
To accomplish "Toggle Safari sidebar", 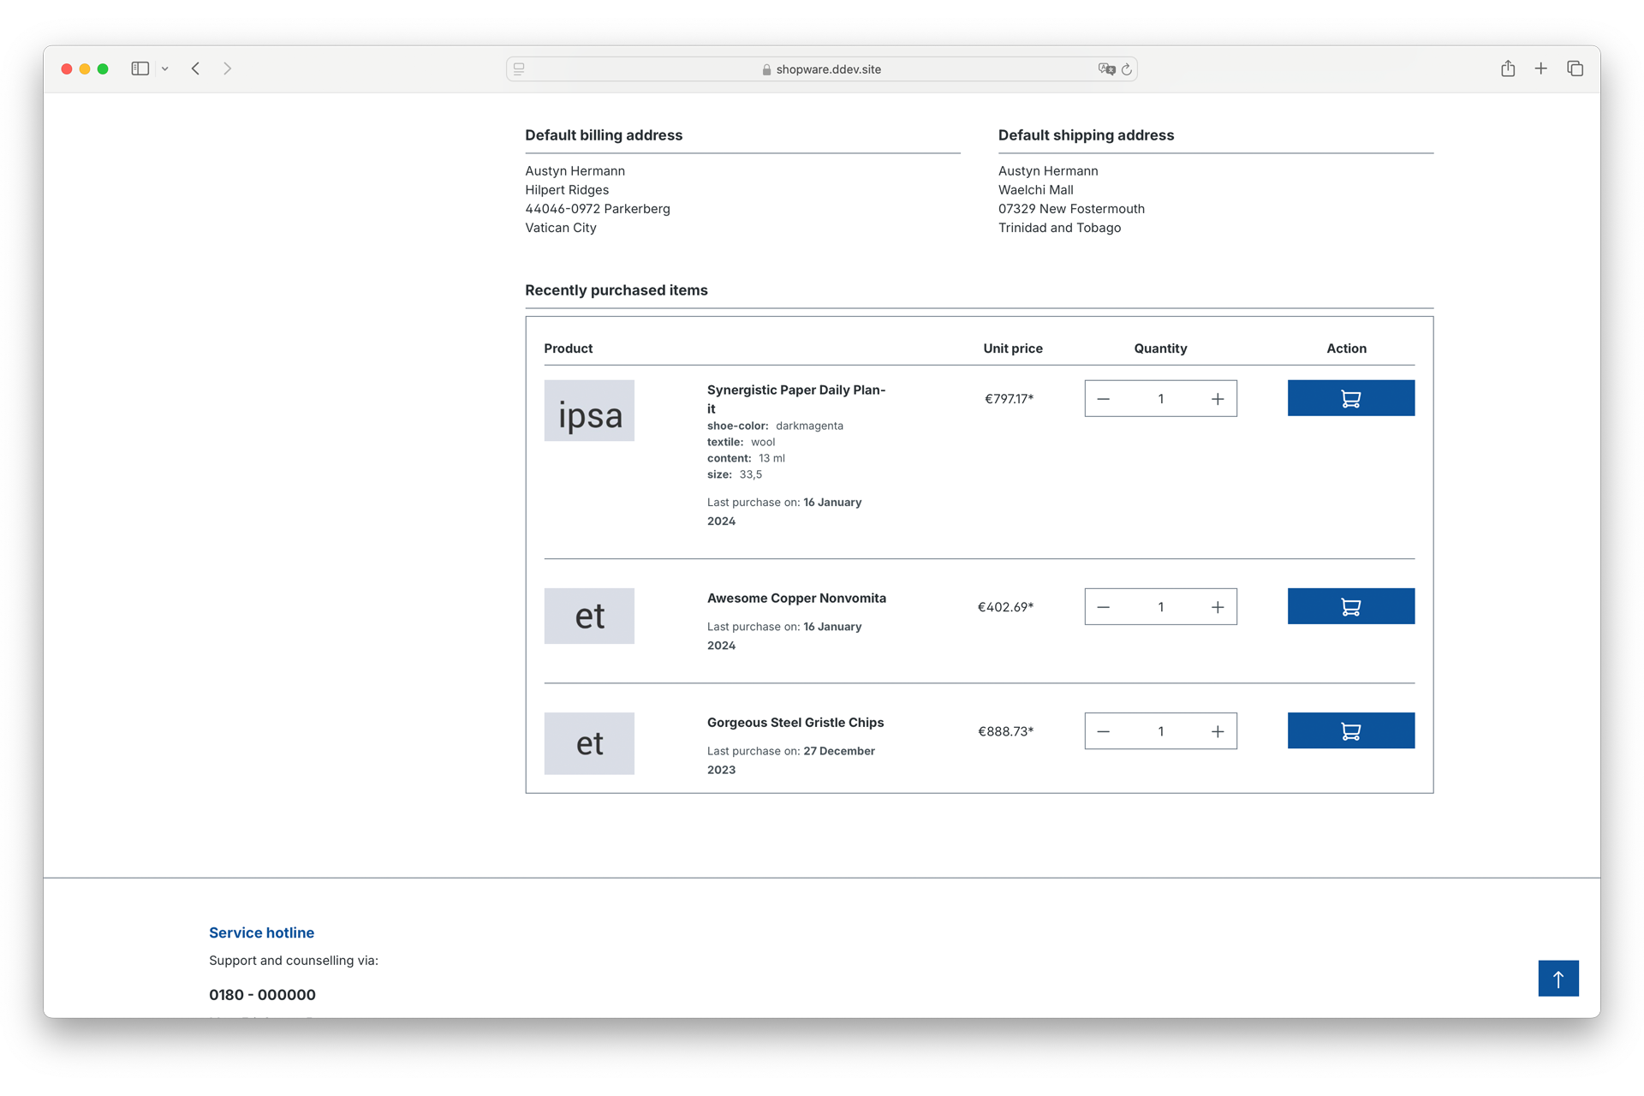I will (x=140, y=68).
